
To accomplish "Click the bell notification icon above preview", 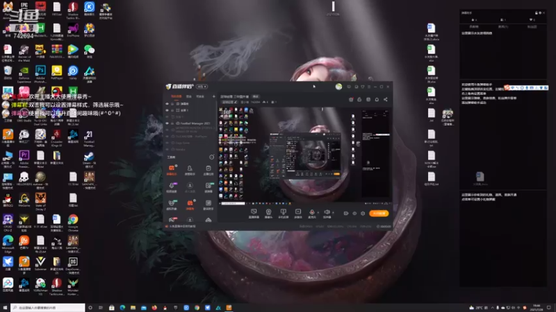I will point(377,99).
